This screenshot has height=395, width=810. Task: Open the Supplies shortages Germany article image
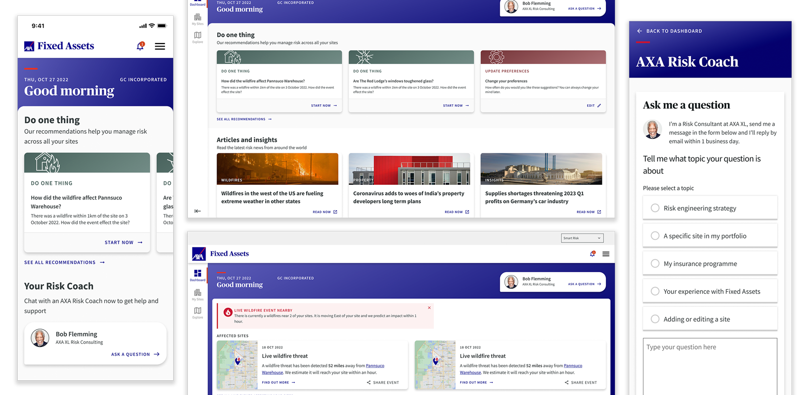click(x=541, y=169)
